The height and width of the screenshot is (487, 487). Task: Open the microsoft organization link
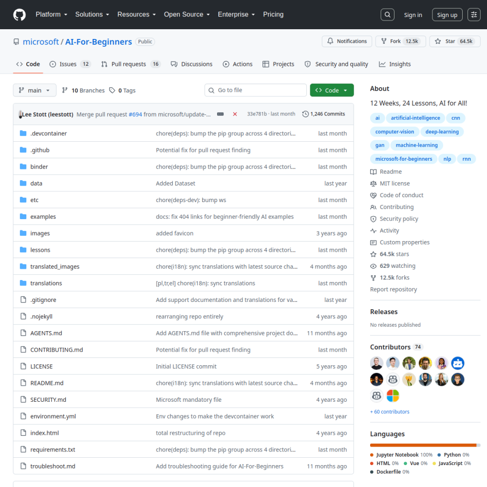tap(41, 41)
